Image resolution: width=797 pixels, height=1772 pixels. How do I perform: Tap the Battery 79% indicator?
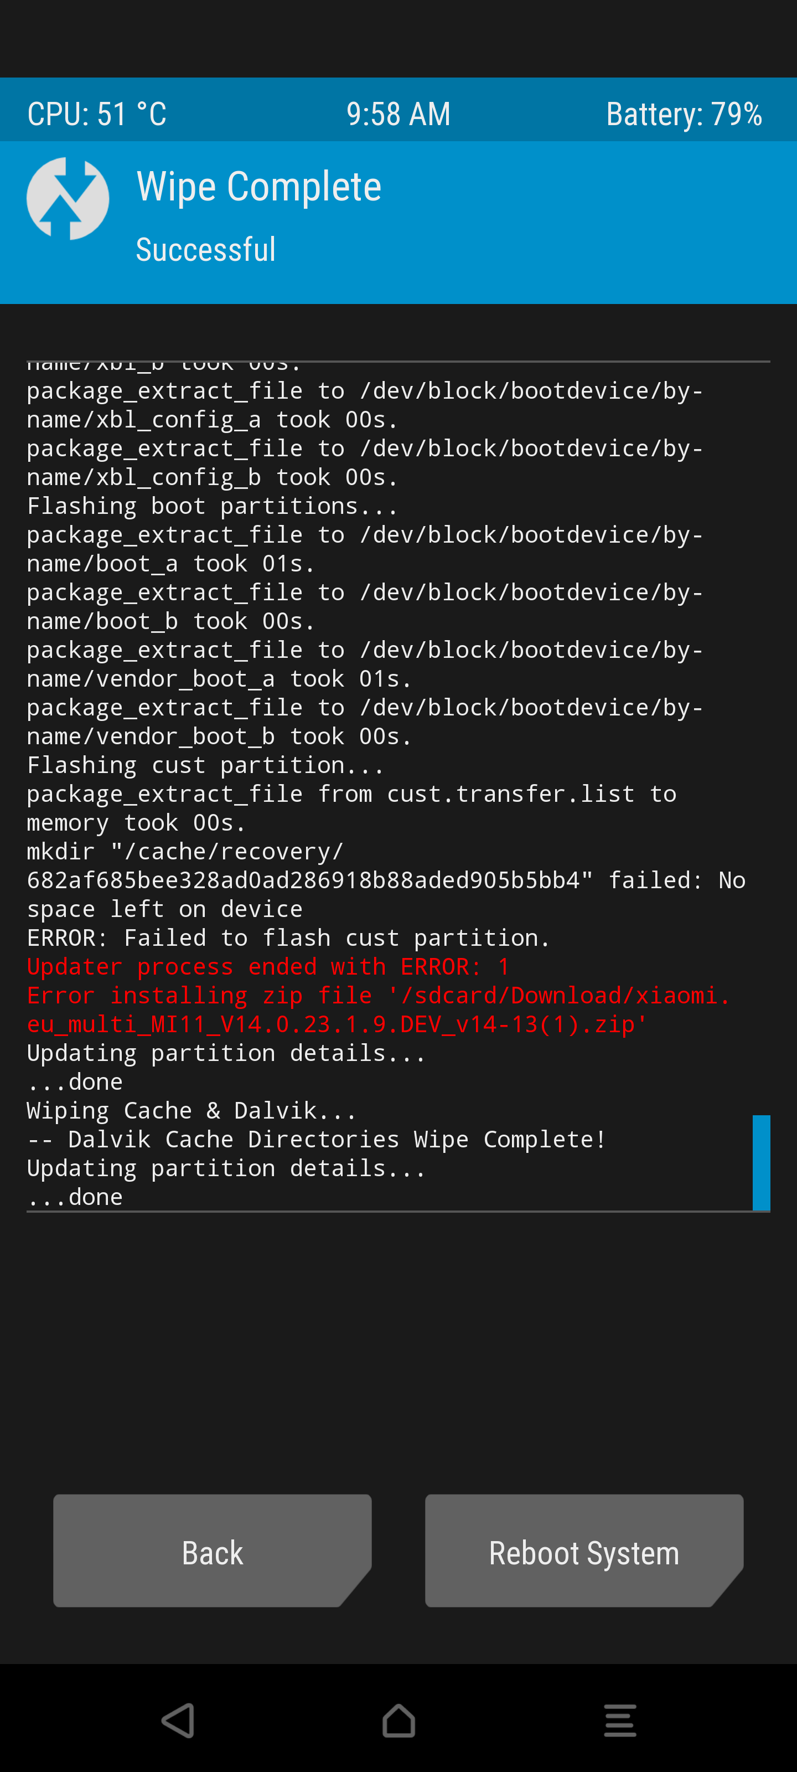684,114
